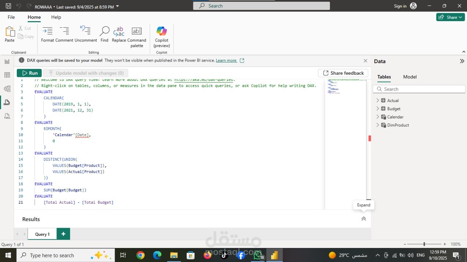Screen dimensions: 467x262
Task: Collapse the Data pane
Action: pyautogui.click(x=462, y=61)
